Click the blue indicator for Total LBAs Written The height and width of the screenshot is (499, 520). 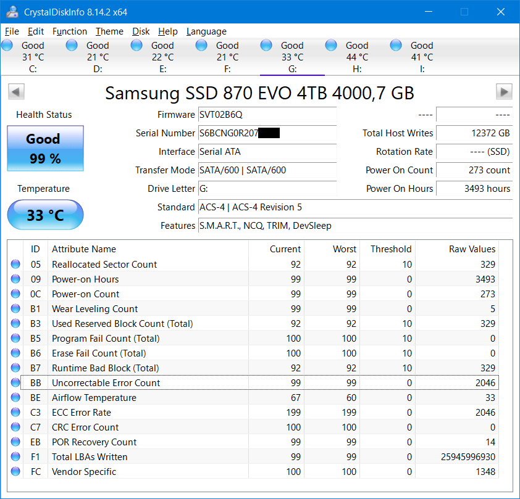(15, 456)
